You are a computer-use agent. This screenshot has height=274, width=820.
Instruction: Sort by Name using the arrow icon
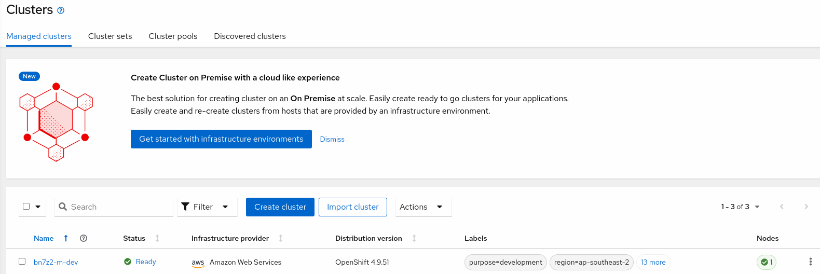click(66, 238)
